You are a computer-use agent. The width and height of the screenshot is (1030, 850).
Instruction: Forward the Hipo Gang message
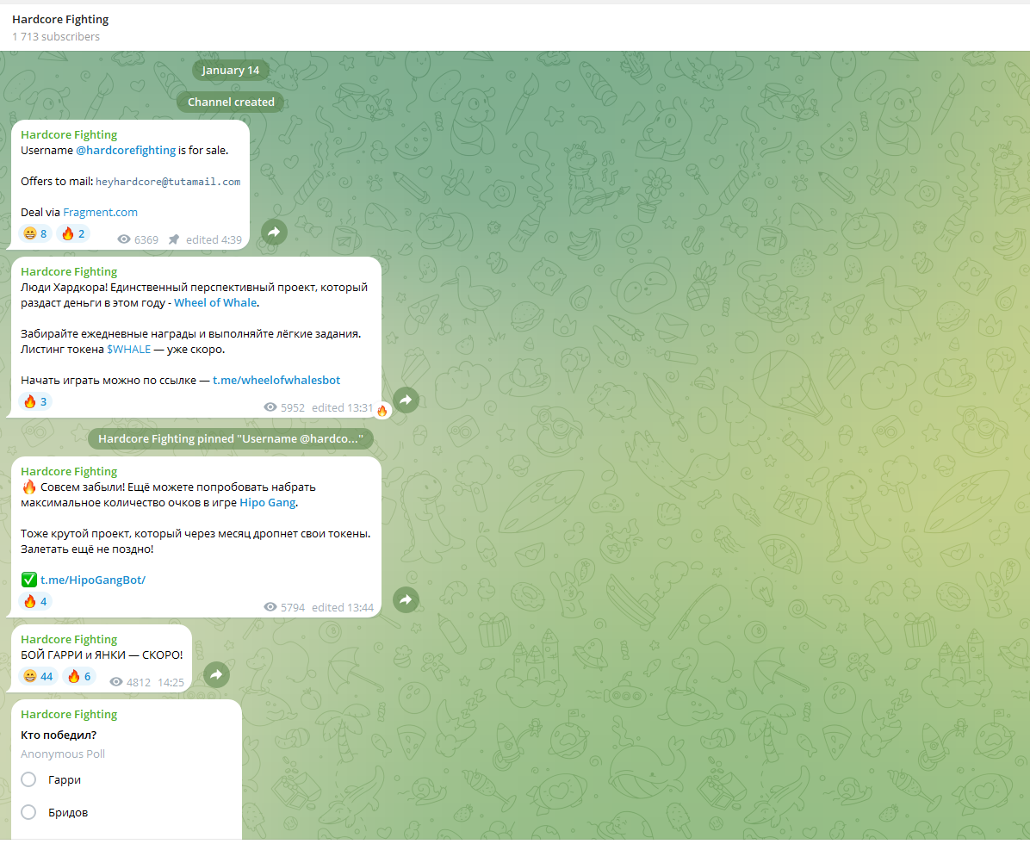(x=406, y=599)
